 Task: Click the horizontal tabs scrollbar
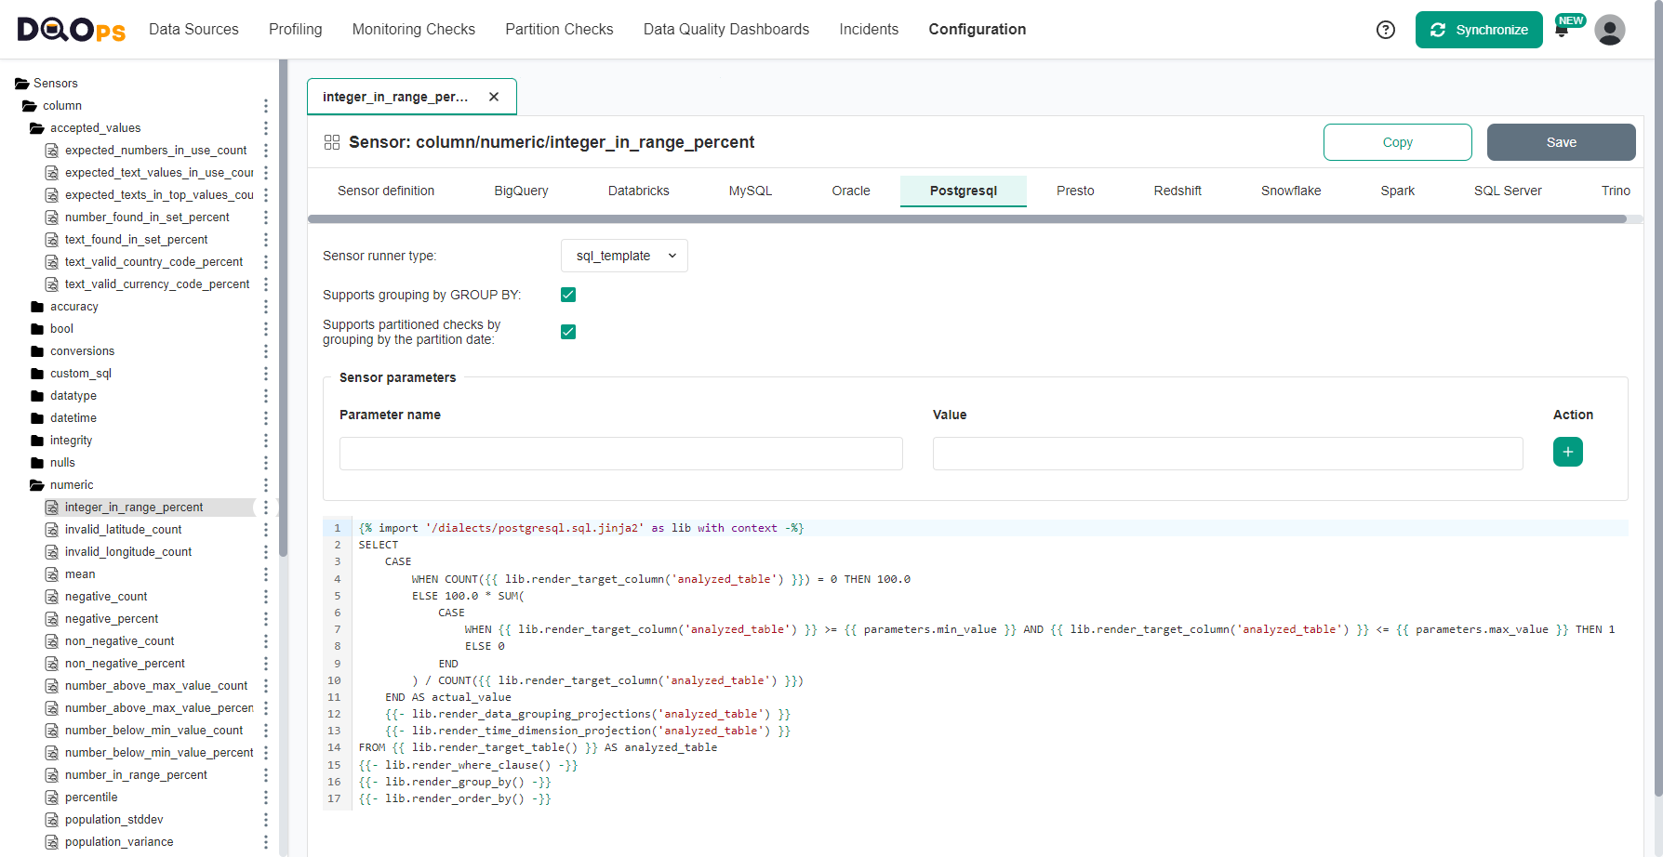pyautogui.click(x=967, y=219)
